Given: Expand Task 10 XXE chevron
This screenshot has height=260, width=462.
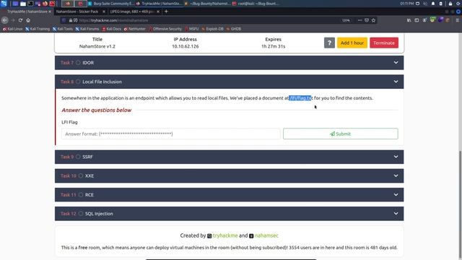Looking at the screenshot, I should tap(396, 175).
